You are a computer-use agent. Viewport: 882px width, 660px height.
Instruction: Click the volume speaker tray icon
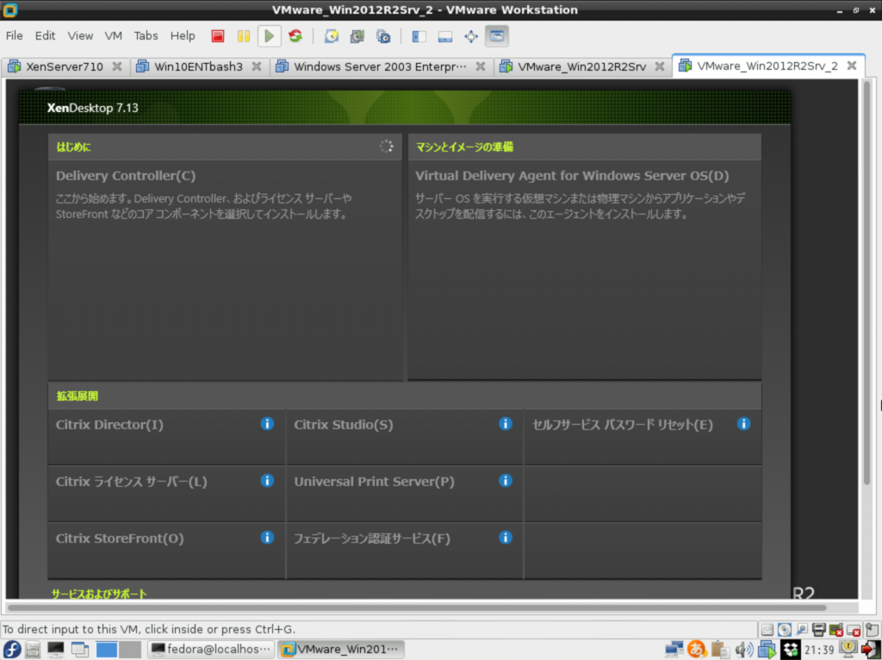click(743, 650)
